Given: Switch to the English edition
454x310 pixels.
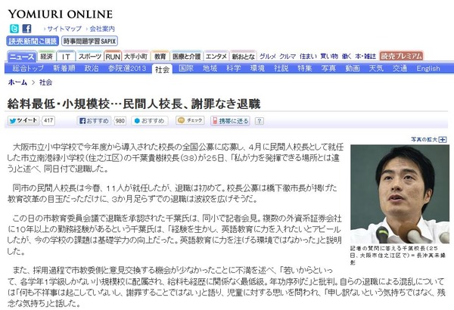Looking at the screenshot, I should click(x=428, y=68).
